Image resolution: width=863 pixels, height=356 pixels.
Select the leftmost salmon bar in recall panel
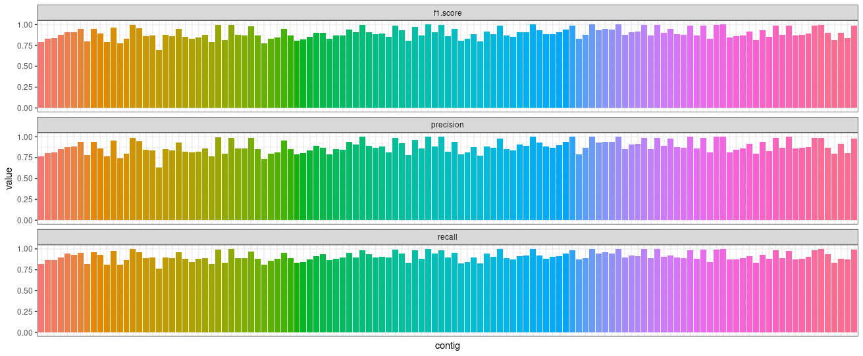41,298
